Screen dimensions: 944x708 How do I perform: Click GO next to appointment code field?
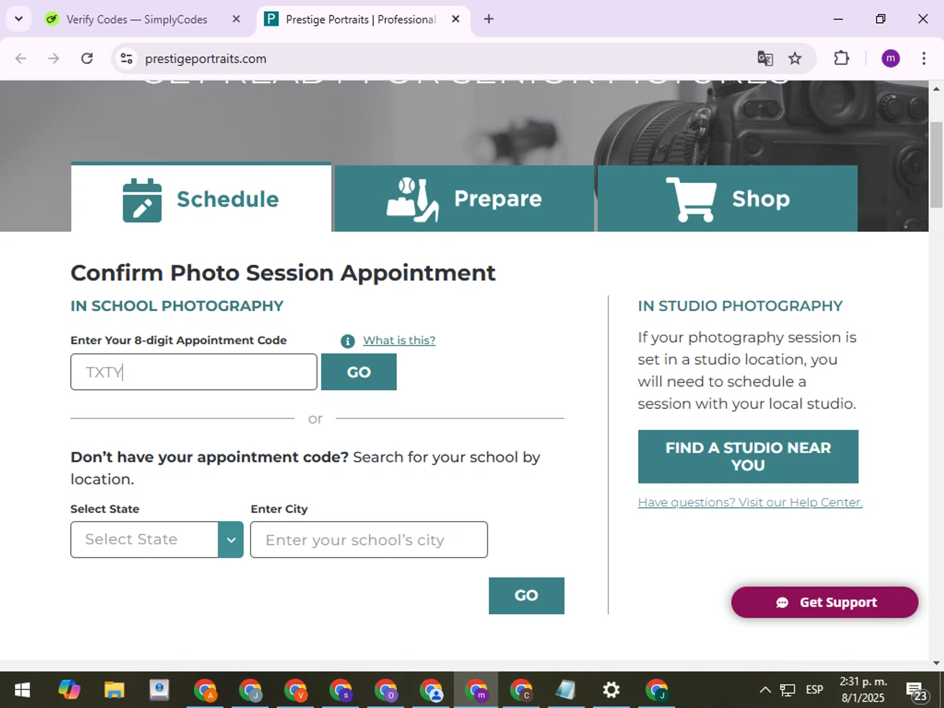[359, 372]
